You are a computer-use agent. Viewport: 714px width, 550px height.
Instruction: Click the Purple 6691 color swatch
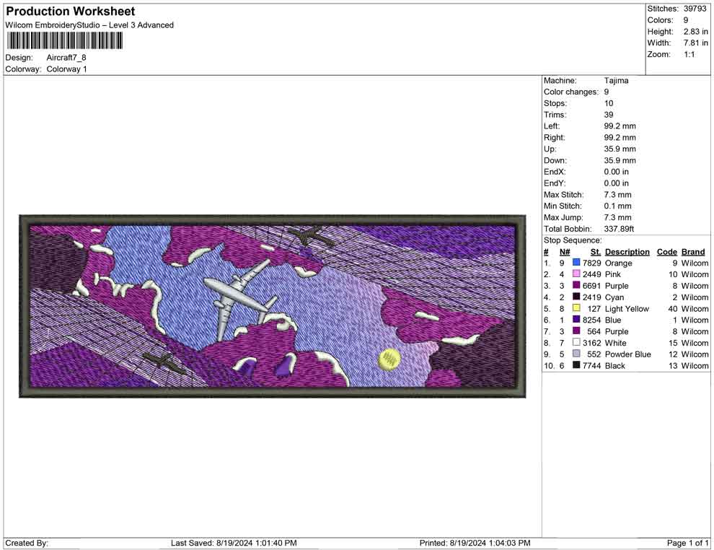576,286
